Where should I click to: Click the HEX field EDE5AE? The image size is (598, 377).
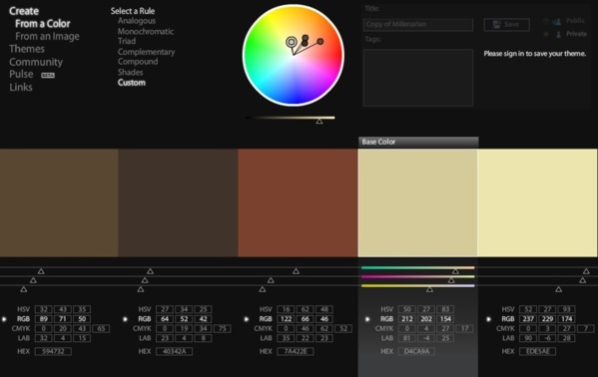tap(538, 351)
